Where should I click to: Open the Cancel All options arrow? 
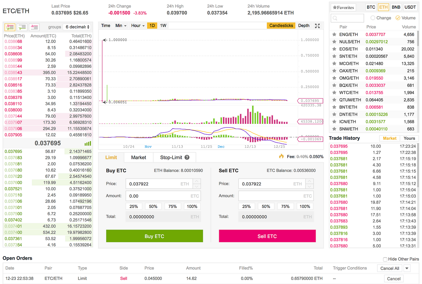tap(407, 268)
